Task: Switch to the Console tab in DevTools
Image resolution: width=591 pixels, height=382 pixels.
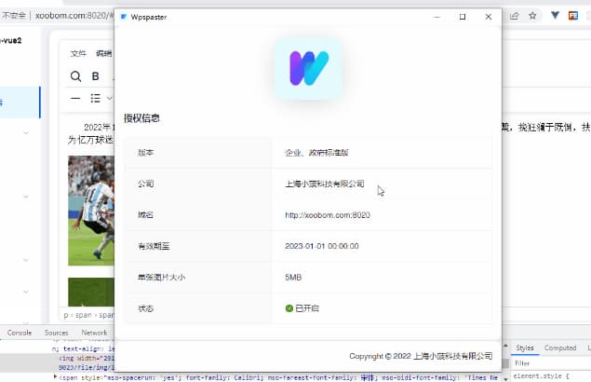Action: [20, 333]
